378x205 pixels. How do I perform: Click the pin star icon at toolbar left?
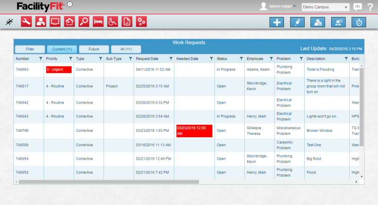(9, 22)
